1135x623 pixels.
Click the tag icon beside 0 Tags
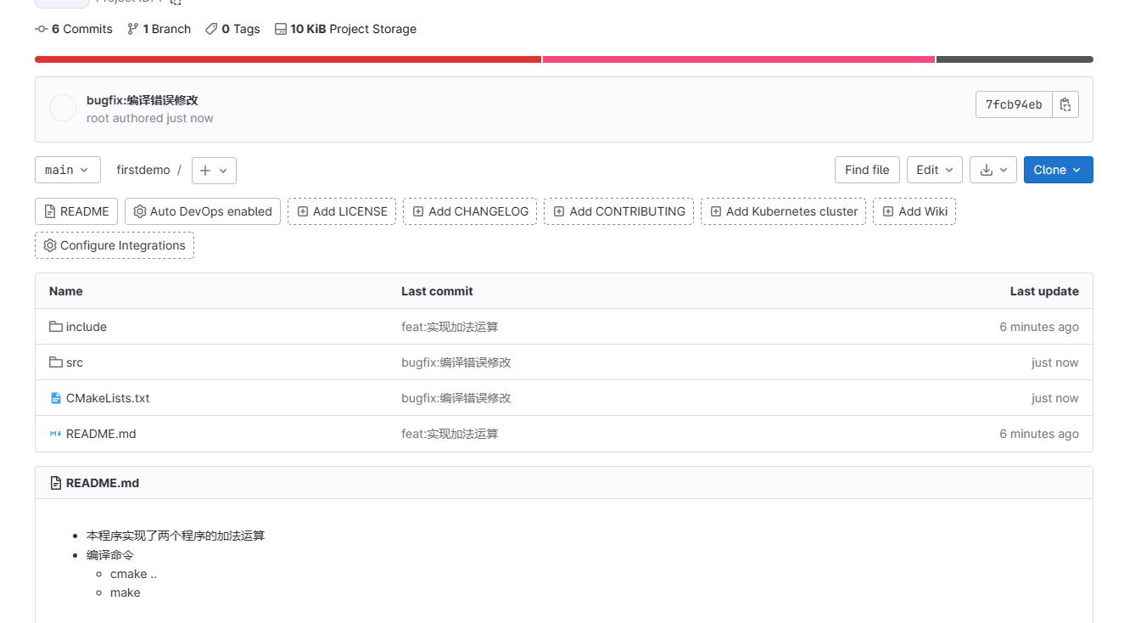(211, 29)
